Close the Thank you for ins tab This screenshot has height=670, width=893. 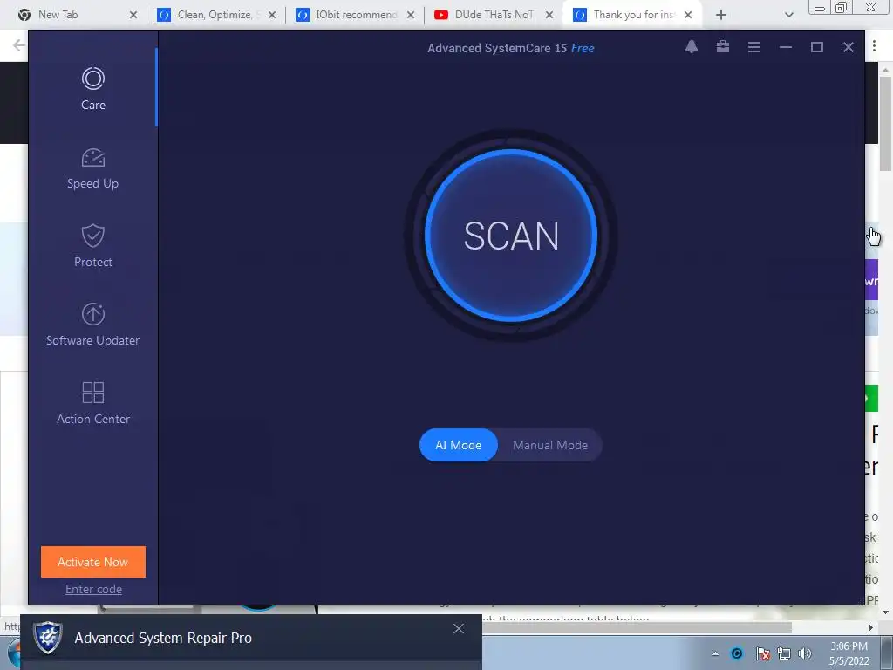(x=688, y=15)
